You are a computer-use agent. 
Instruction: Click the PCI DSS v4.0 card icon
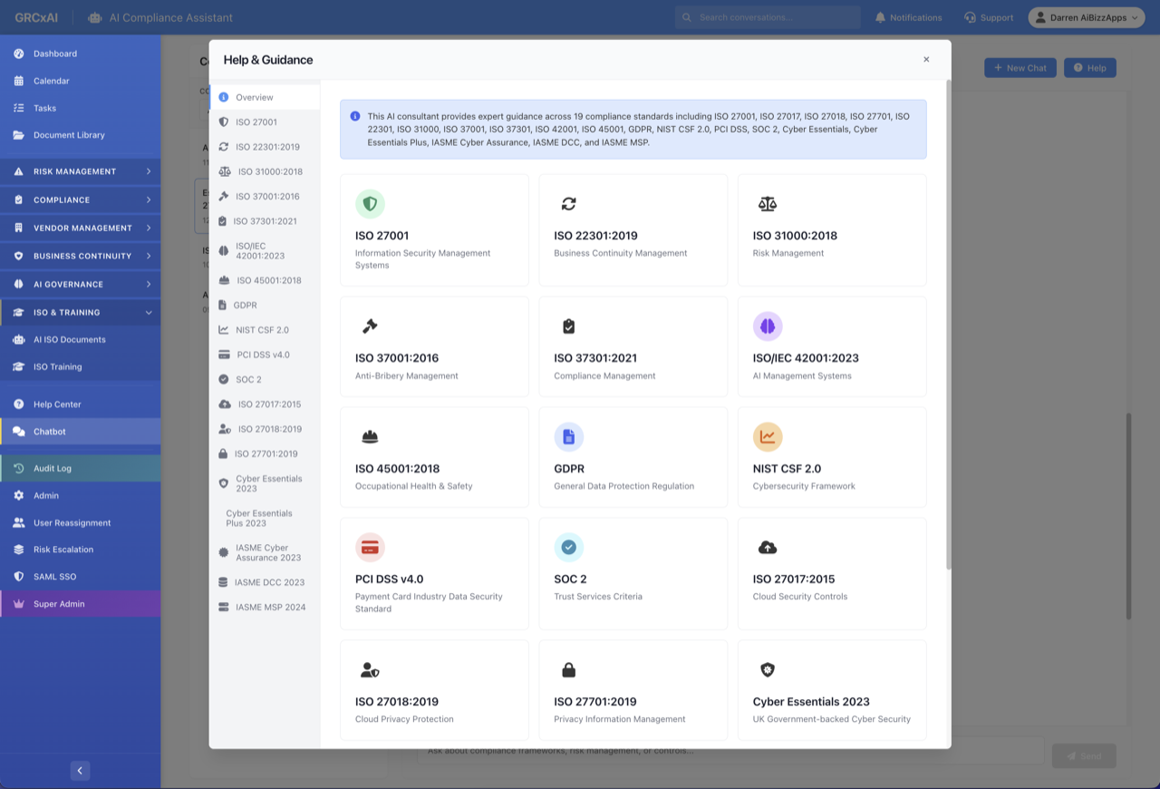click(370, 547)
